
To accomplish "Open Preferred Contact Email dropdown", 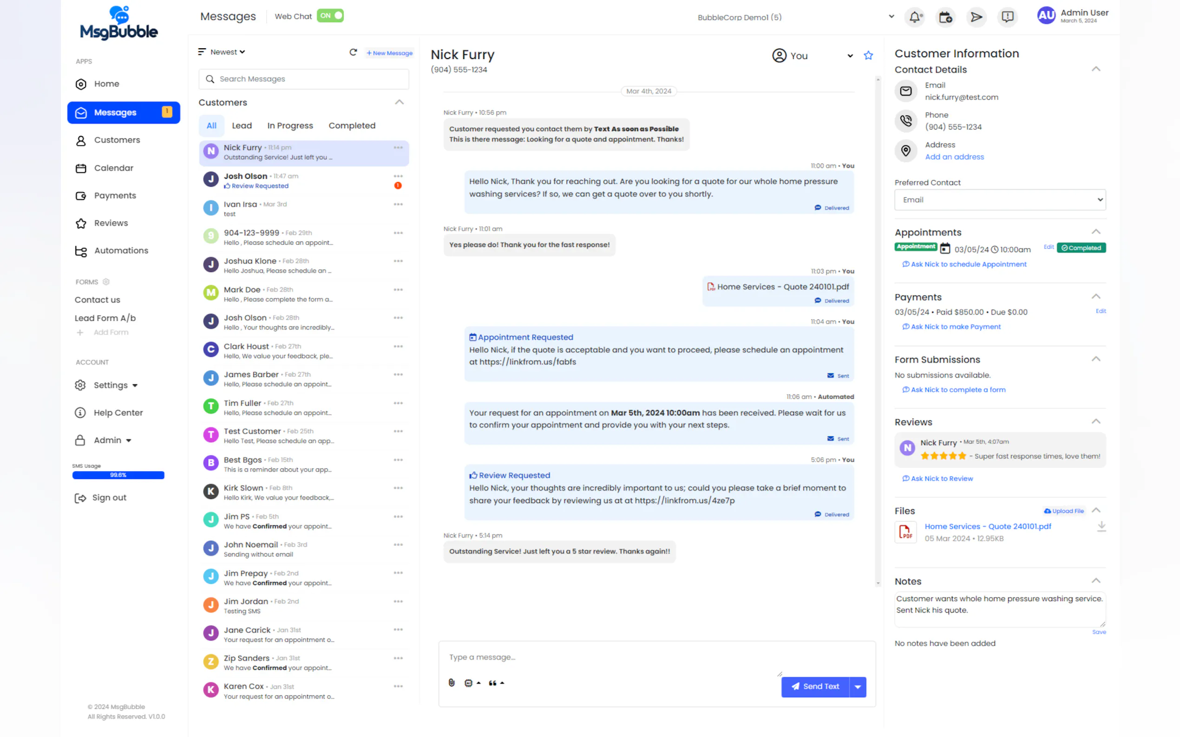I will click(999, 200).
